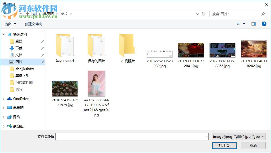Close the 打开 dialog window
The width and height of the screenshot is (271, 153).
266,4
